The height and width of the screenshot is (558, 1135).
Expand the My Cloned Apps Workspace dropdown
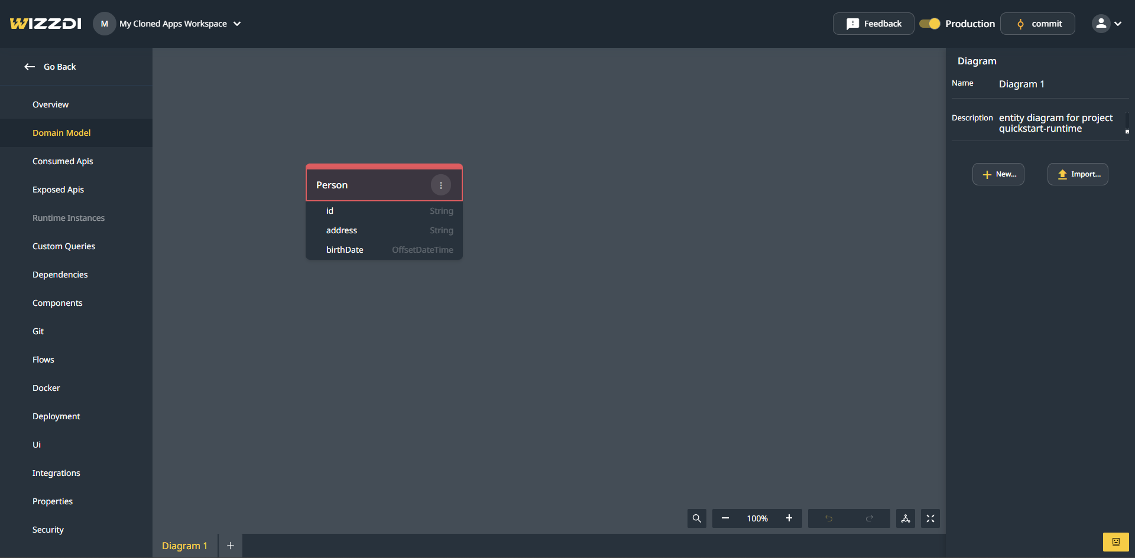(x=237, y=24)
